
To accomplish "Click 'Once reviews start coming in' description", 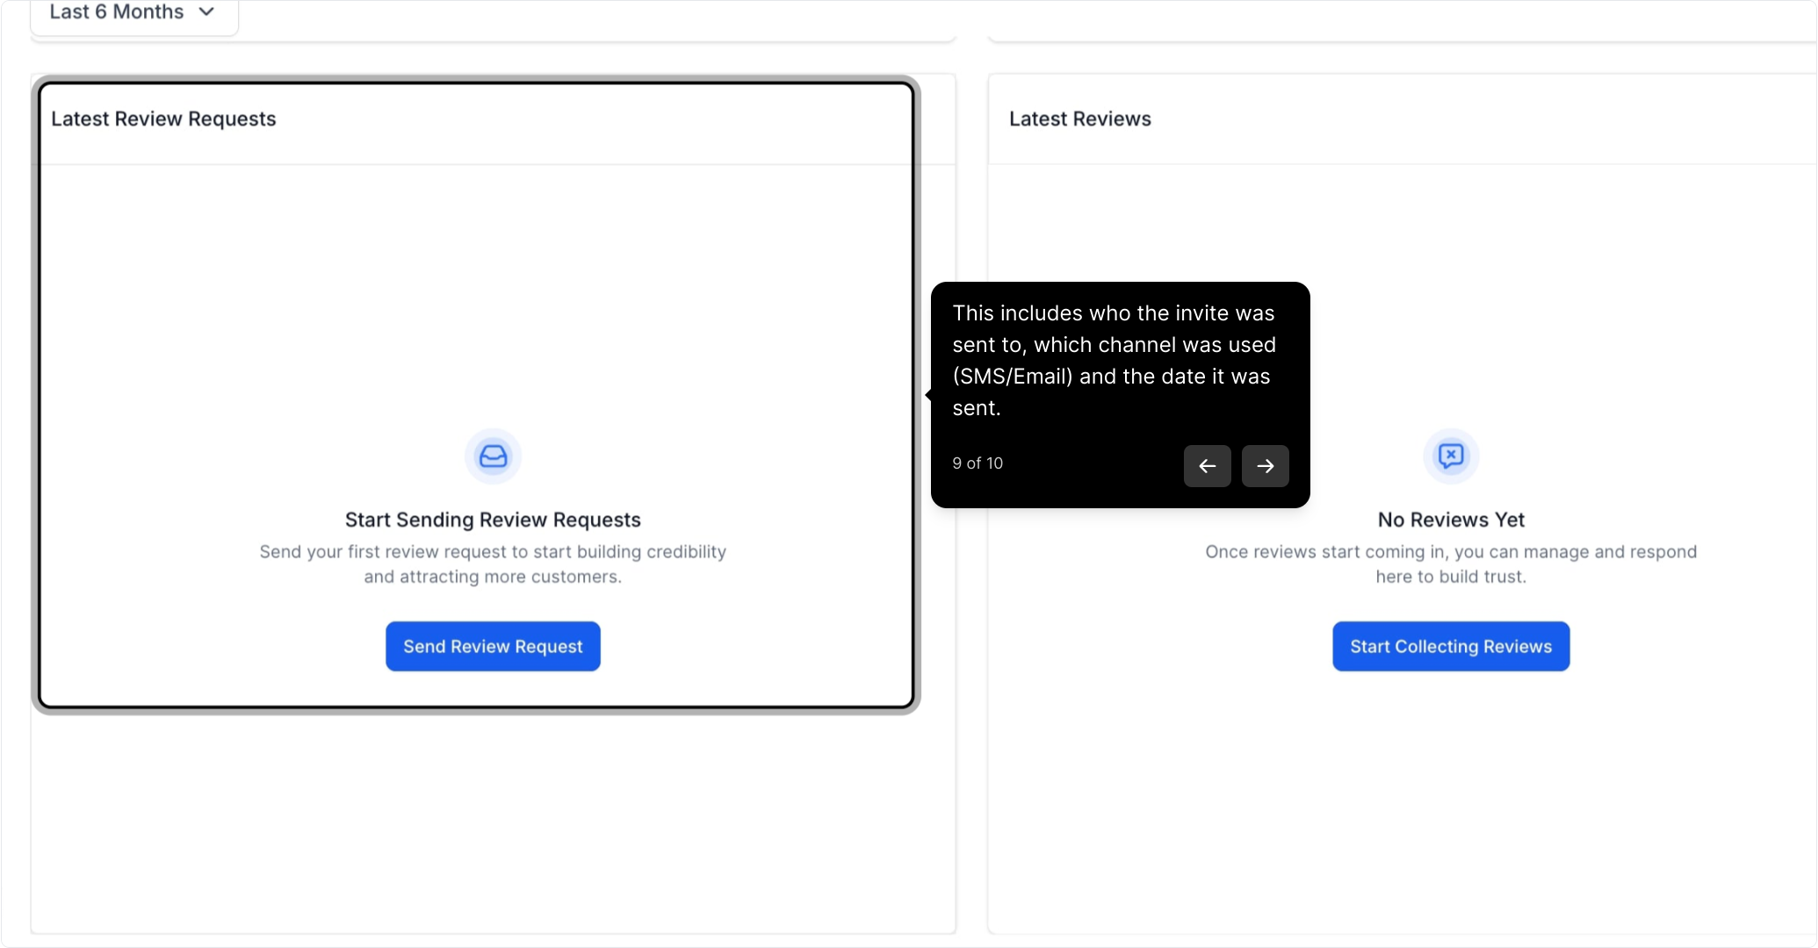I will [1451, 564].
